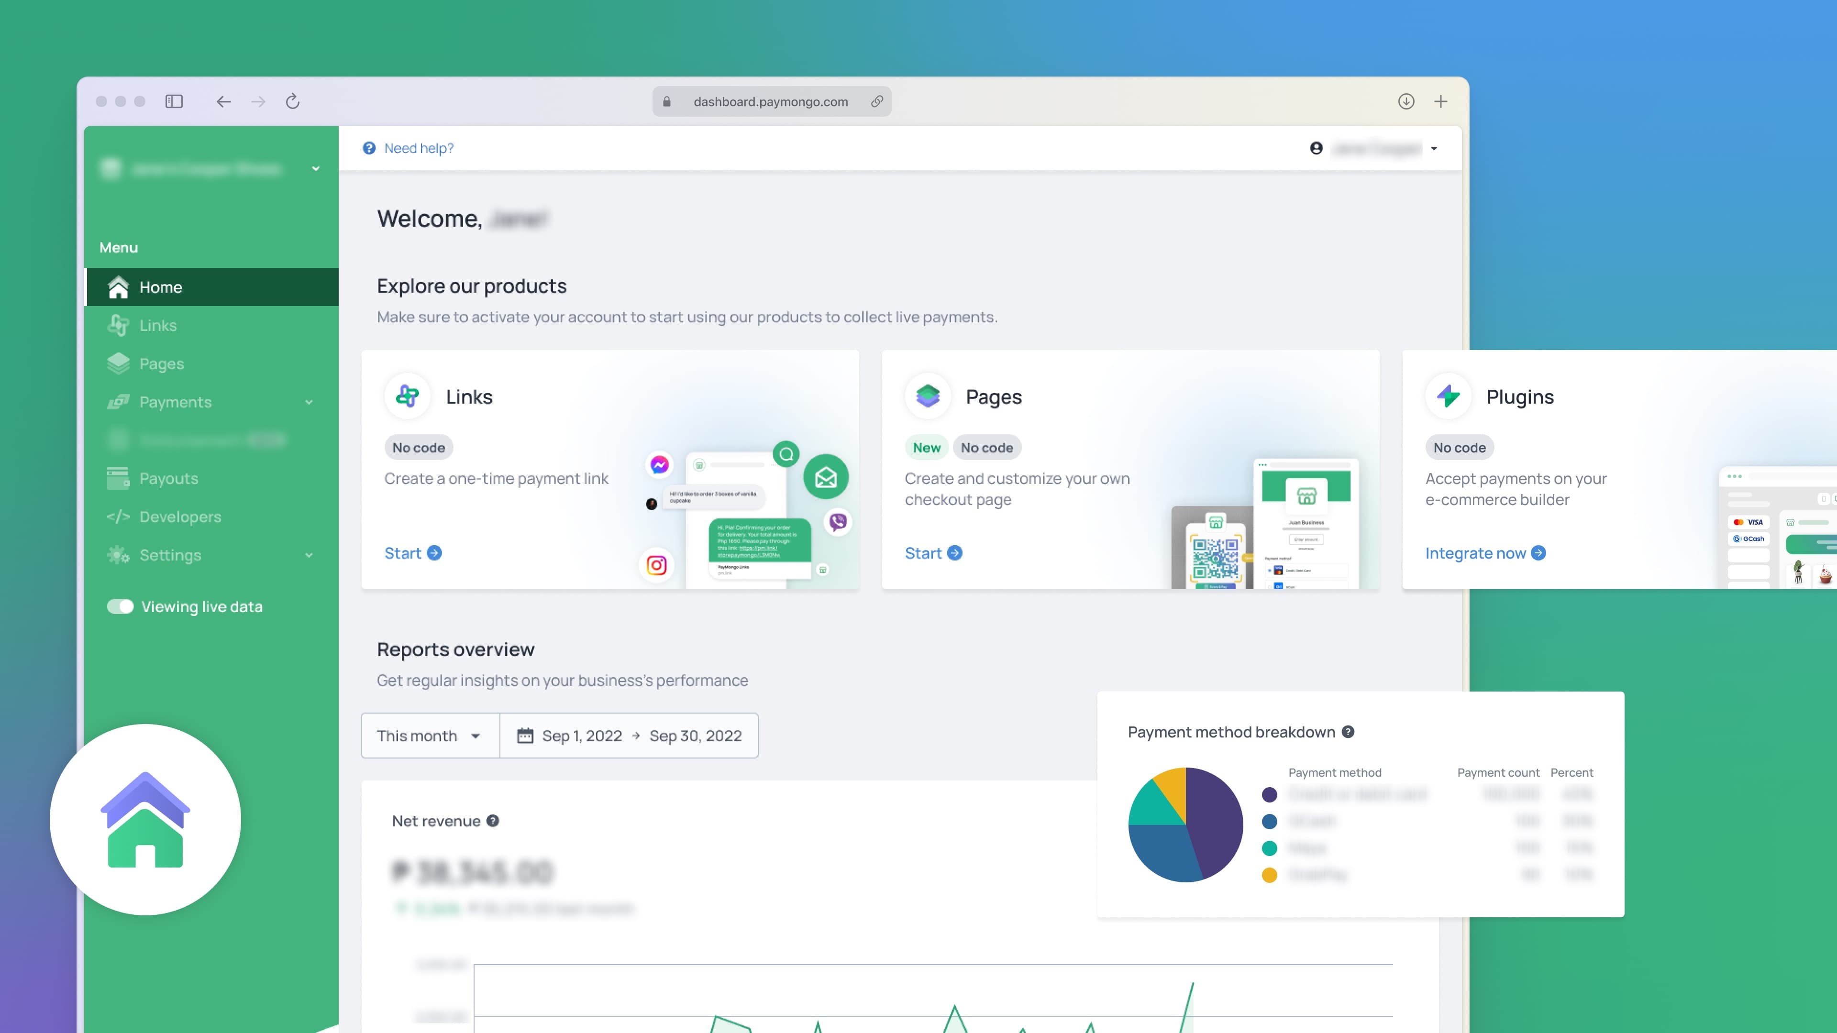Select the Home icon in the sidebar
Image resolution: width=1837 pixels, height=1033 pixels.
point(118,286)
